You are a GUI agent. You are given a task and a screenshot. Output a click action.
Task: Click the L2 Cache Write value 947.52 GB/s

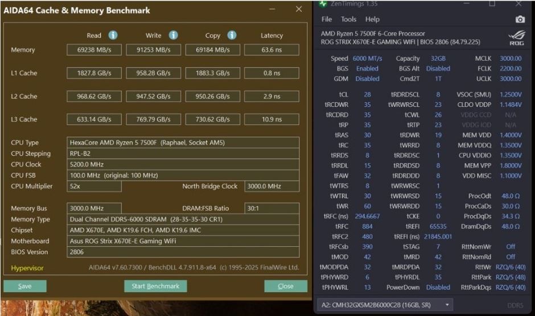pos(154,96)
